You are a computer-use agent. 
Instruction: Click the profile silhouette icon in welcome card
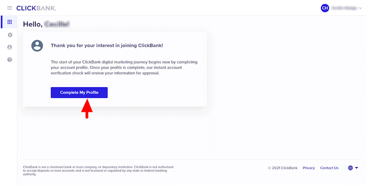[x=37, y=46]
